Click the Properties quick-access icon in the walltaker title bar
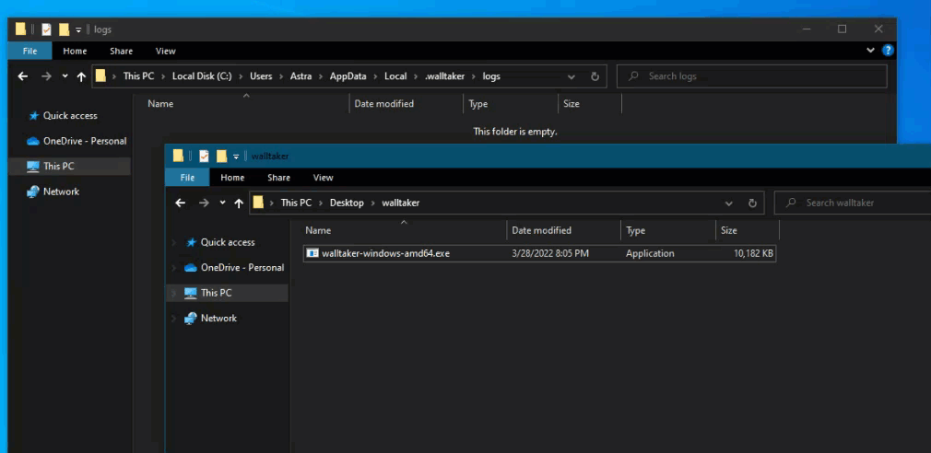 [205, 156]
